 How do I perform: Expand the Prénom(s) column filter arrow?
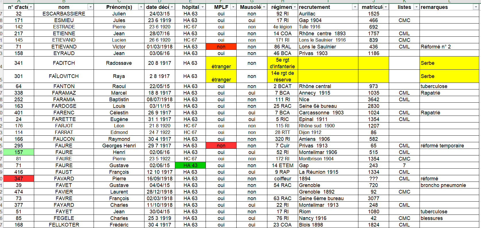pos(141,7)
